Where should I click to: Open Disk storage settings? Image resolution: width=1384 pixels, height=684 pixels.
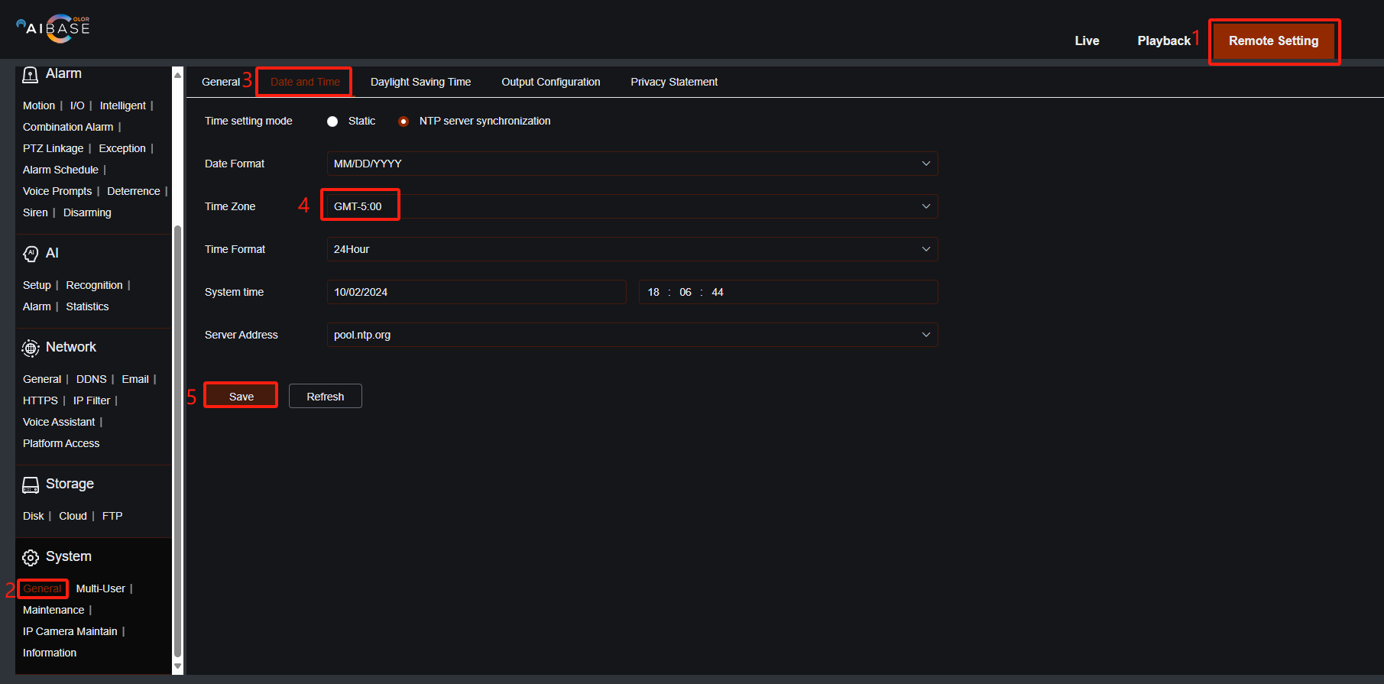tap(33, 516)
